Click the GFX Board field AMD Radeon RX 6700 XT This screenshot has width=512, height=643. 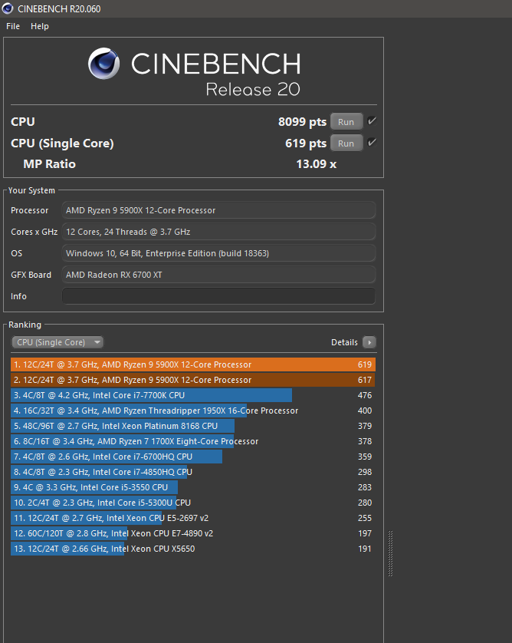[x=218, y=275]
